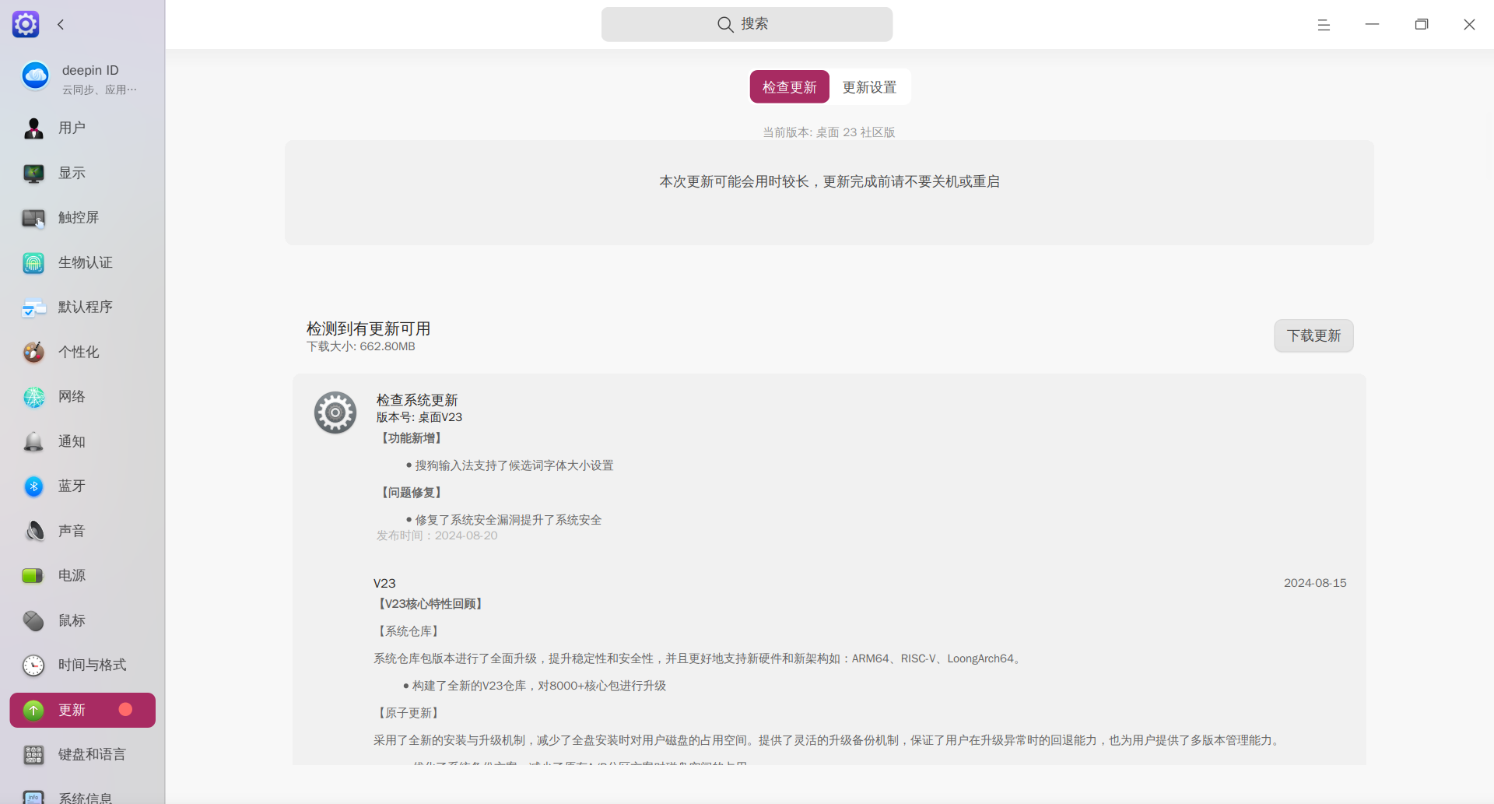Open the hamburger menu in title bar
The image size is (1494, 804).
click(1324, 24)
